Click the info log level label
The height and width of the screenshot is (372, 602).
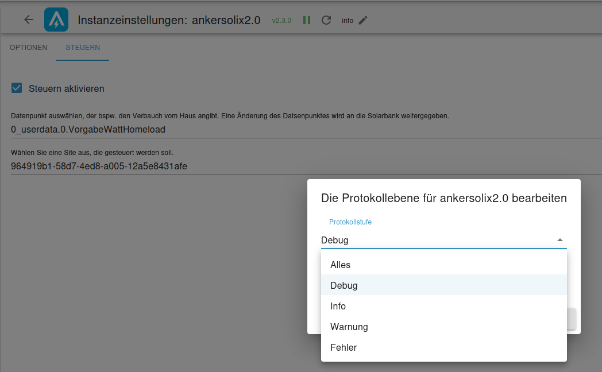click(x=348, y=21)
